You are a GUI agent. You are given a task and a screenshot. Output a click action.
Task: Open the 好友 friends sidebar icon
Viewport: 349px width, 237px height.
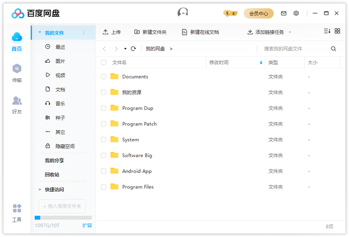17,101
